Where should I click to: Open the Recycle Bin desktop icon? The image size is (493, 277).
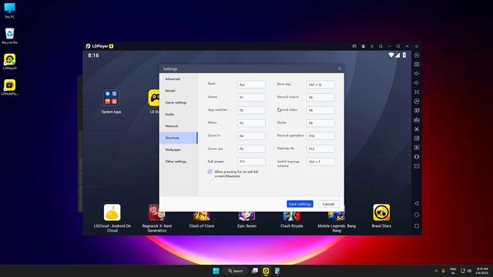click(10, 36)
